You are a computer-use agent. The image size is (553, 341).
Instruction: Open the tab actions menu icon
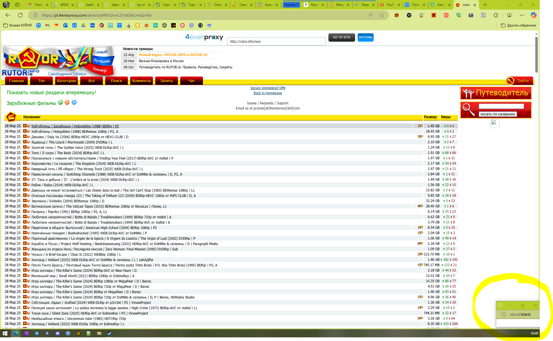point(17,5)
